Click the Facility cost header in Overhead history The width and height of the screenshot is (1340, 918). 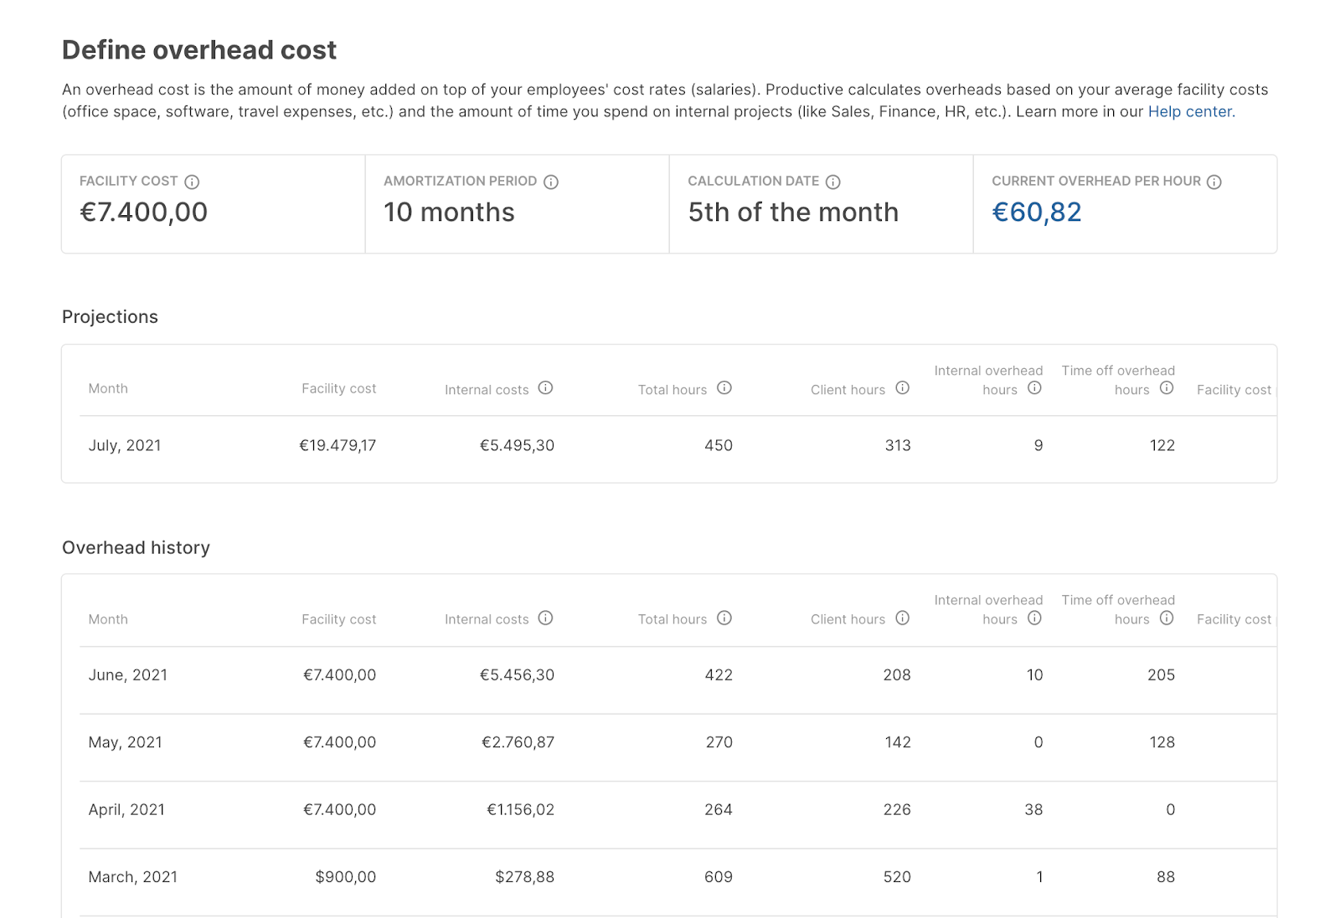coord(338,619)
